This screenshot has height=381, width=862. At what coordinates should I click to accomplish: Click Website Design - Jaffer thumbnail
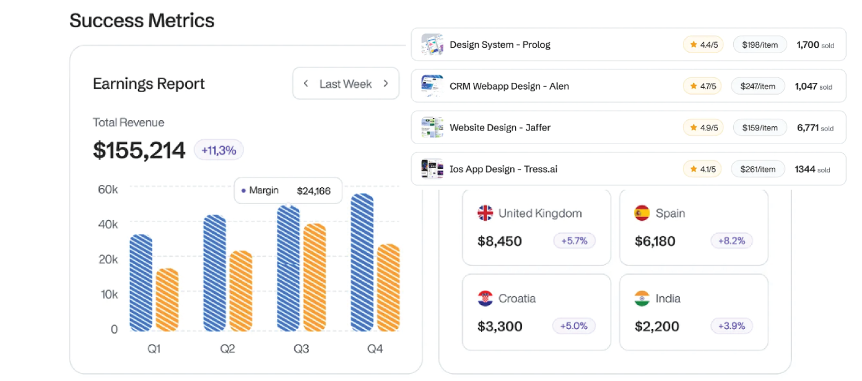pos(432,127)
